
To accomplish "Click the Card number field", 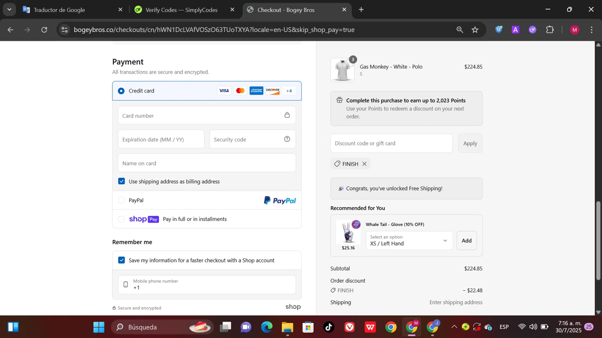I will pos(207,115).
